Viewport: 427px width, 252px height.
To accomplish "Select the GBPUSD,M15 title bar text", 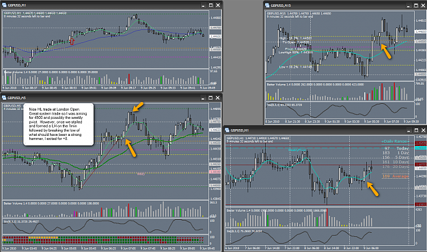I will pyautogui.click(x=281, y=5).
